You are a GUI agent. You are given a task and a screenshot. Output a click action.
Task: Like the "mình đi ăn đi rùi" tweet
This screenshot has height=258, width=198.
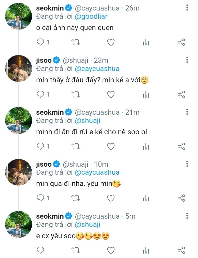click(111, 147)
